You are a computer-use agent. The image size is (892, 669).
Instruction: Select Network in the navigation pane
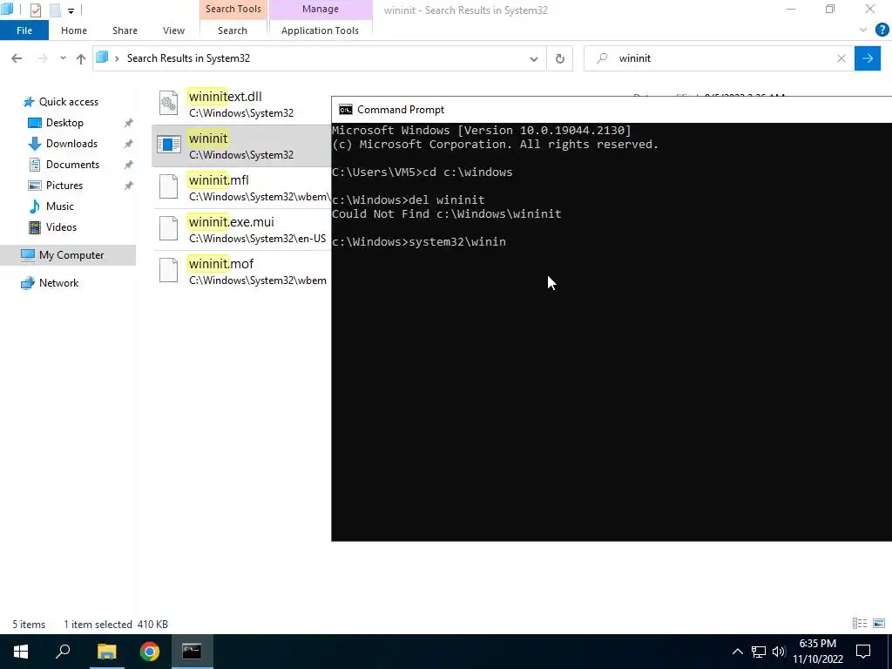pyautogui.click(x=58, y=283)
